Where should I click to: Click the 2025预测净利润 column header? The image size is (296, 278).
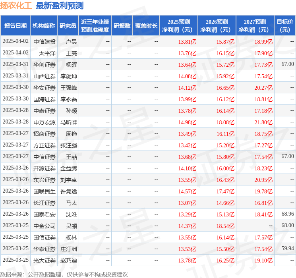click(179, 26)
